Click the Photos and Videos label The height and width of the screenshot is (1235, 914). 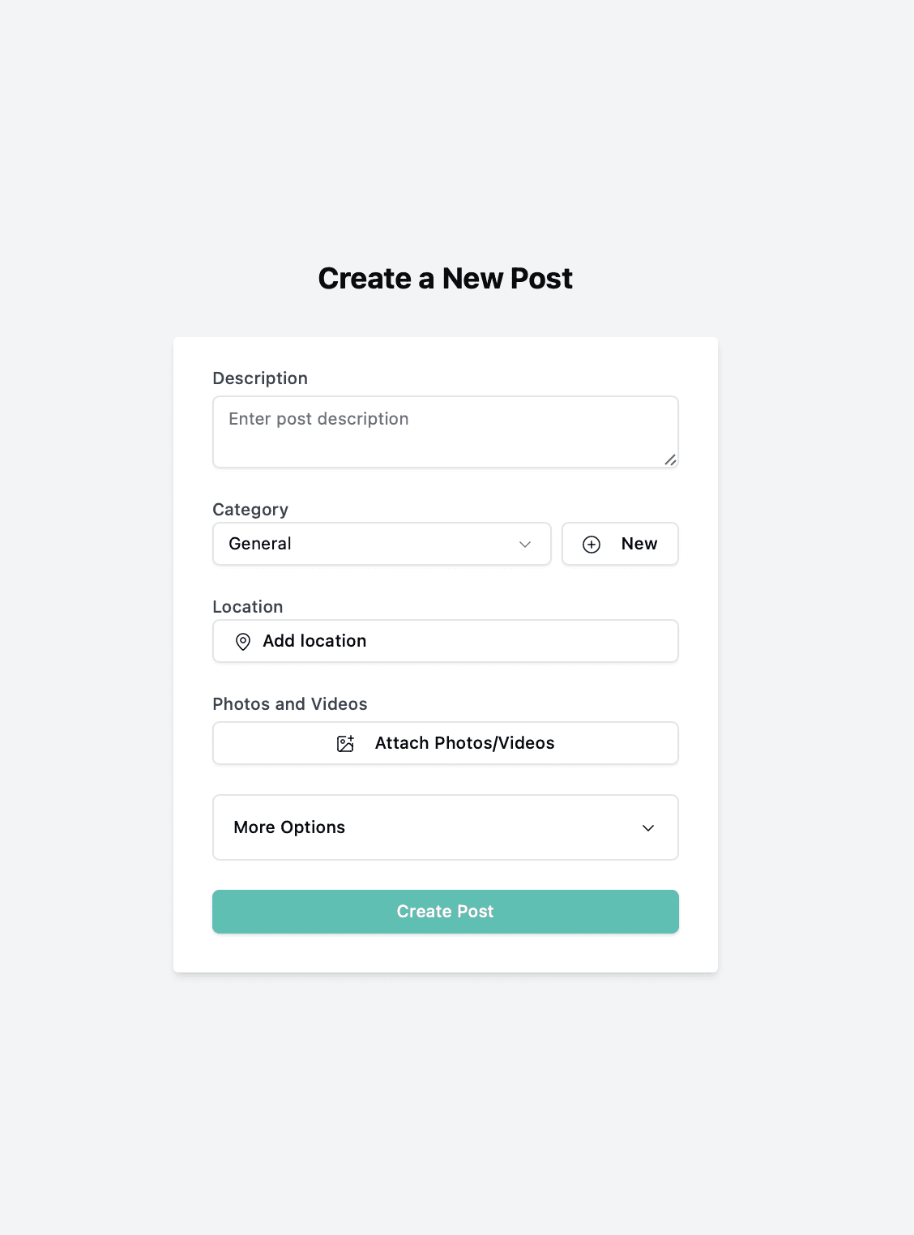tap(289, 703)
